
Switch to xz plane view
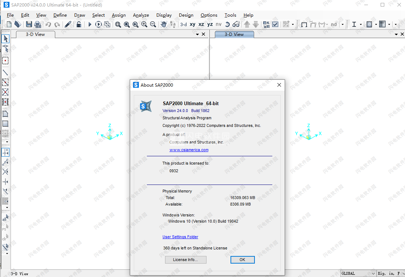pos(201,24)
